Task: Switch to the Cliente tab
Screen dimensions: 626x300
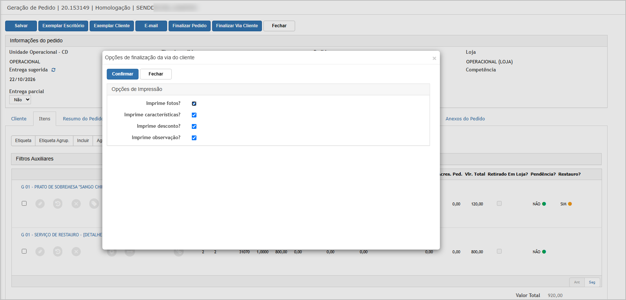Action: pyautogui.click(x=19, y=119)
